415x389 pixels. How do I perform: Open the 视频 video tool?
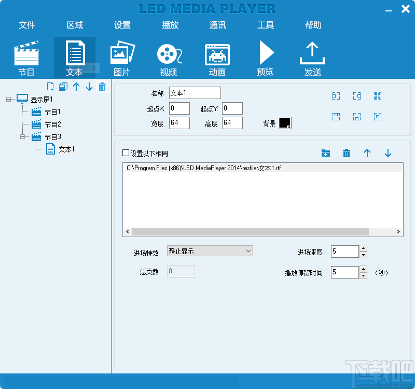tap(169, 57)
